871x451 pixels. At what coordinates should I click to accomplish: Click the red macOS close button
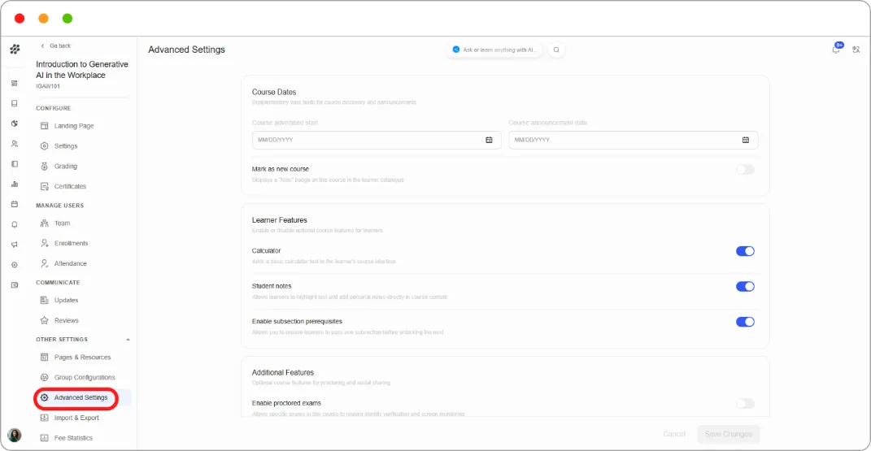click(x=20, y=19)
